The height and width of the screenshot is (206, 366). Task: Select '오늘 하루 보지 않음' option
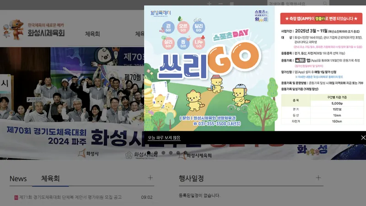coord(164,138)
